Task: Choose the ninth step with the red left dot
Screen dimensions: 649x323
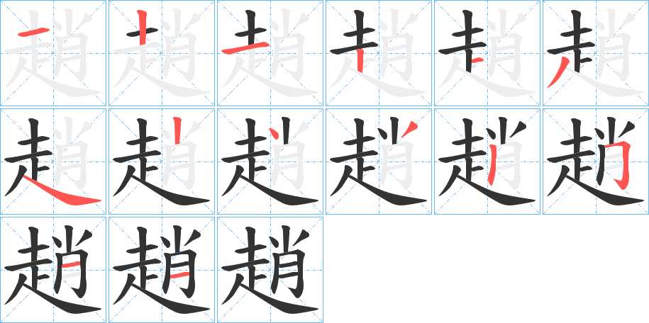Action: pyautogui.click(x=270, y=161)
